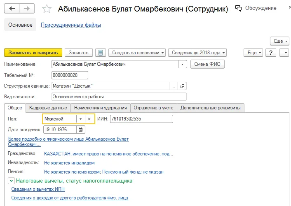The width and height of the screenshot is (291, 206).
Task: Open Структурная единица record with the open icon
Action: (x=182, y=86)
